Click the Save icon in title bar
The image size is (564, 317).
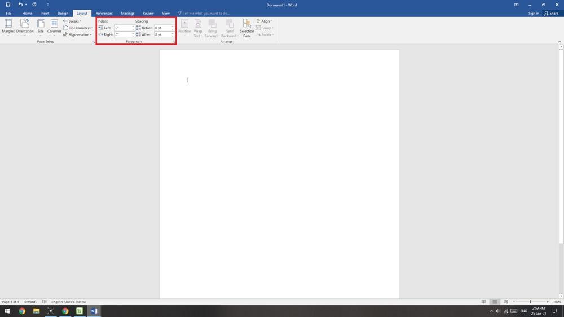pos(8,5)
